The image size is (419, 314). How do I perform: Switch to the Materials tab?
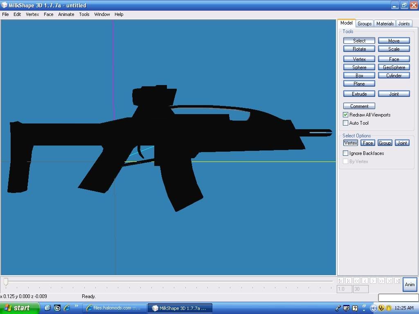click(x=385, y=23)
